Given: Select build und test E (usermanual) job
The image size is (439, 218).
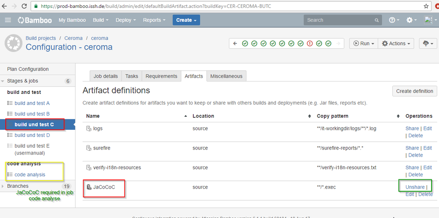Looking at the screenshot, I should [x=32, y=150].
